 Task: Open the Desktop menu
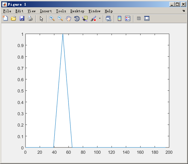(x=77, y=11)
